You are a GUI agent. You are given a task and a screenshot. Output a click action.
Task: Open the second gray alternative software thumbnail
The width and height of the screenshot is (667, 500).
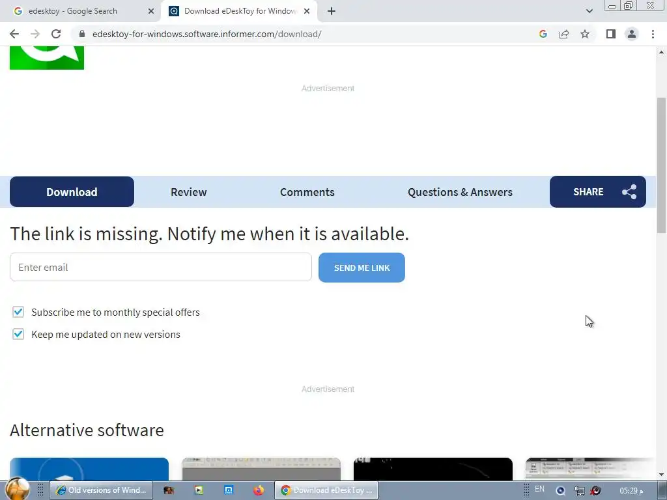[x=261, y=469]
